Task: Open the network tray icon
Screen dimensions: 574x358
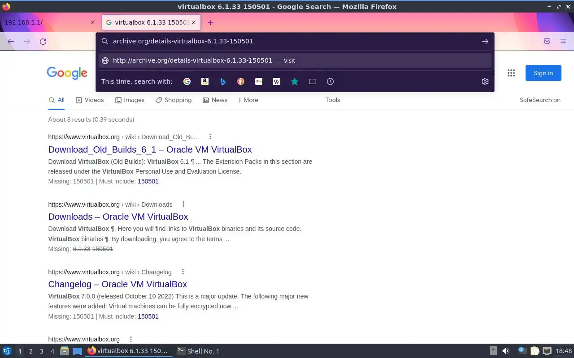Action: (547, 351)
